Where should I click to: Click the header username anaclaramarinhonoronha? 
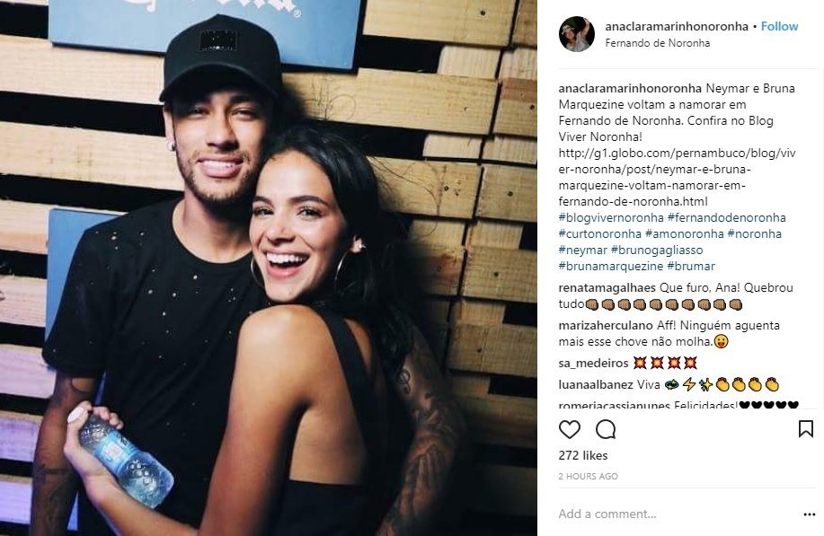click(677, 26)
